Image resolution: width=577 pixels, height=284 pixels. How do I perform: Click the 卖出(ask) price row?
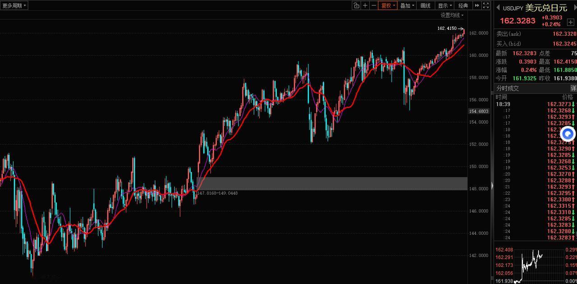pos(536,34)
